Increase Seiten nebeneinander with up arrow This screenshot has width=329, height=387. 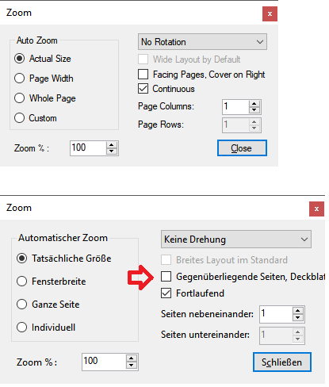[x=298, y=311]
